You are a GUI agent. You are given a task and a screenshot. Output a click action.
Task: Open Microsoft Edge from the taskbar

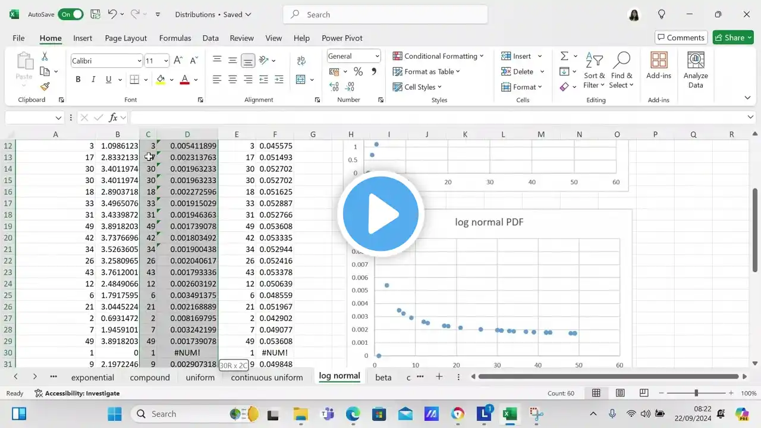click(353, 414)
